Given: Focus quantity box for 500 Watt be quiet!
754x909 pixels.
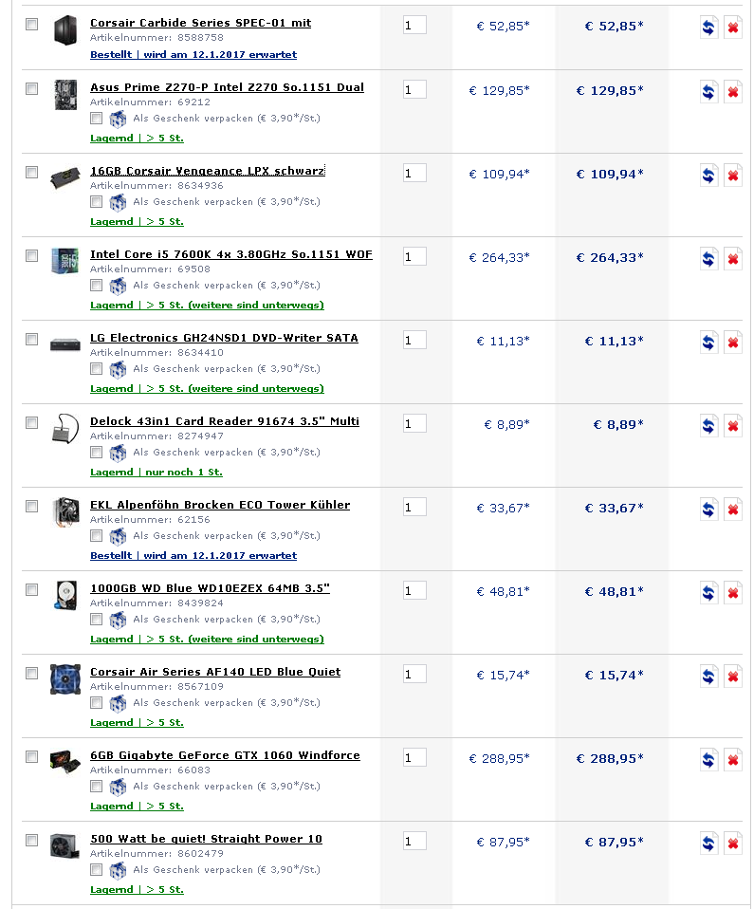Looking at the screenshot, I should pos(414,841).
